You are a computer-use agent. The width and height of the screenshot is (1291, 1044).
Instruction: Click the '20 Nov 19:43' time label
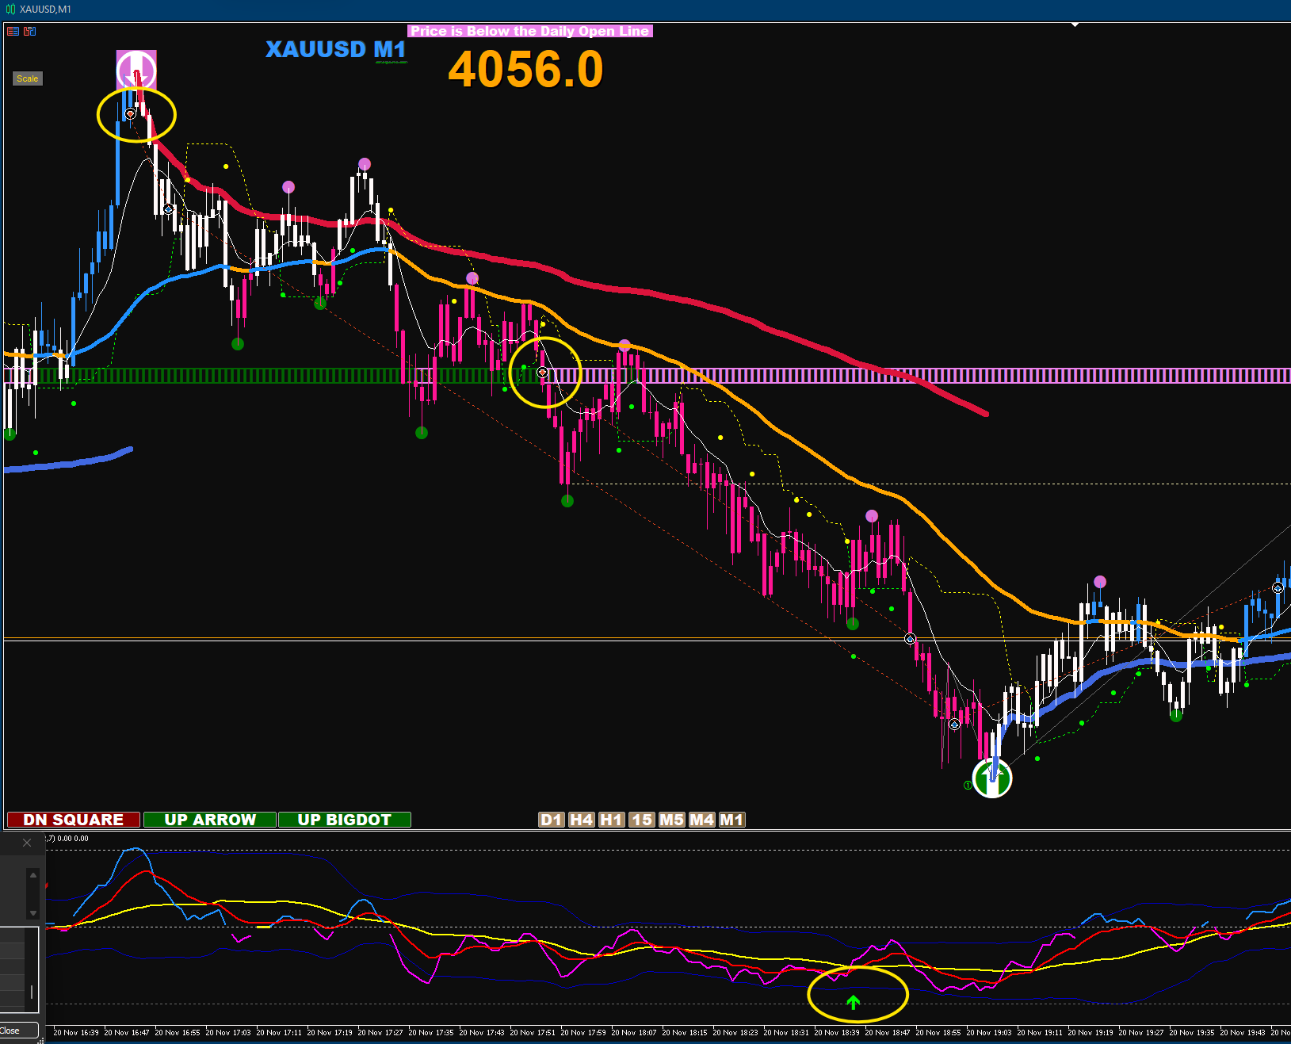point(1243,1032)
